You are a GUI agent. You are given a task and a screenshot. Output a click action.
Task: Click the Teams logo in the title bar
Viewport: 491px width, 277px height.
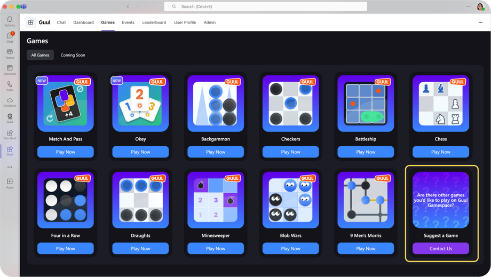pyautogui.click(x=24, y=6)
